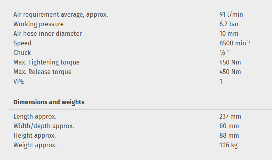
Task: Select the 10 mm hose diameter value
Action: click(x=229, y=34)
